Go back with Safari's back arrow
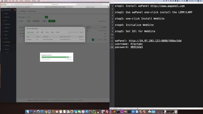203x114 pixels. 8,4
